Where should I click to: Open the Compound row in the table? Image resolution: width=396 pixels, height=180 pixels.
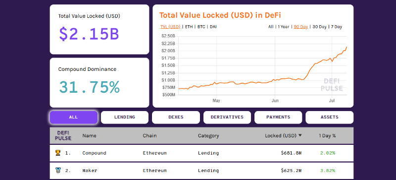(201, 153)
